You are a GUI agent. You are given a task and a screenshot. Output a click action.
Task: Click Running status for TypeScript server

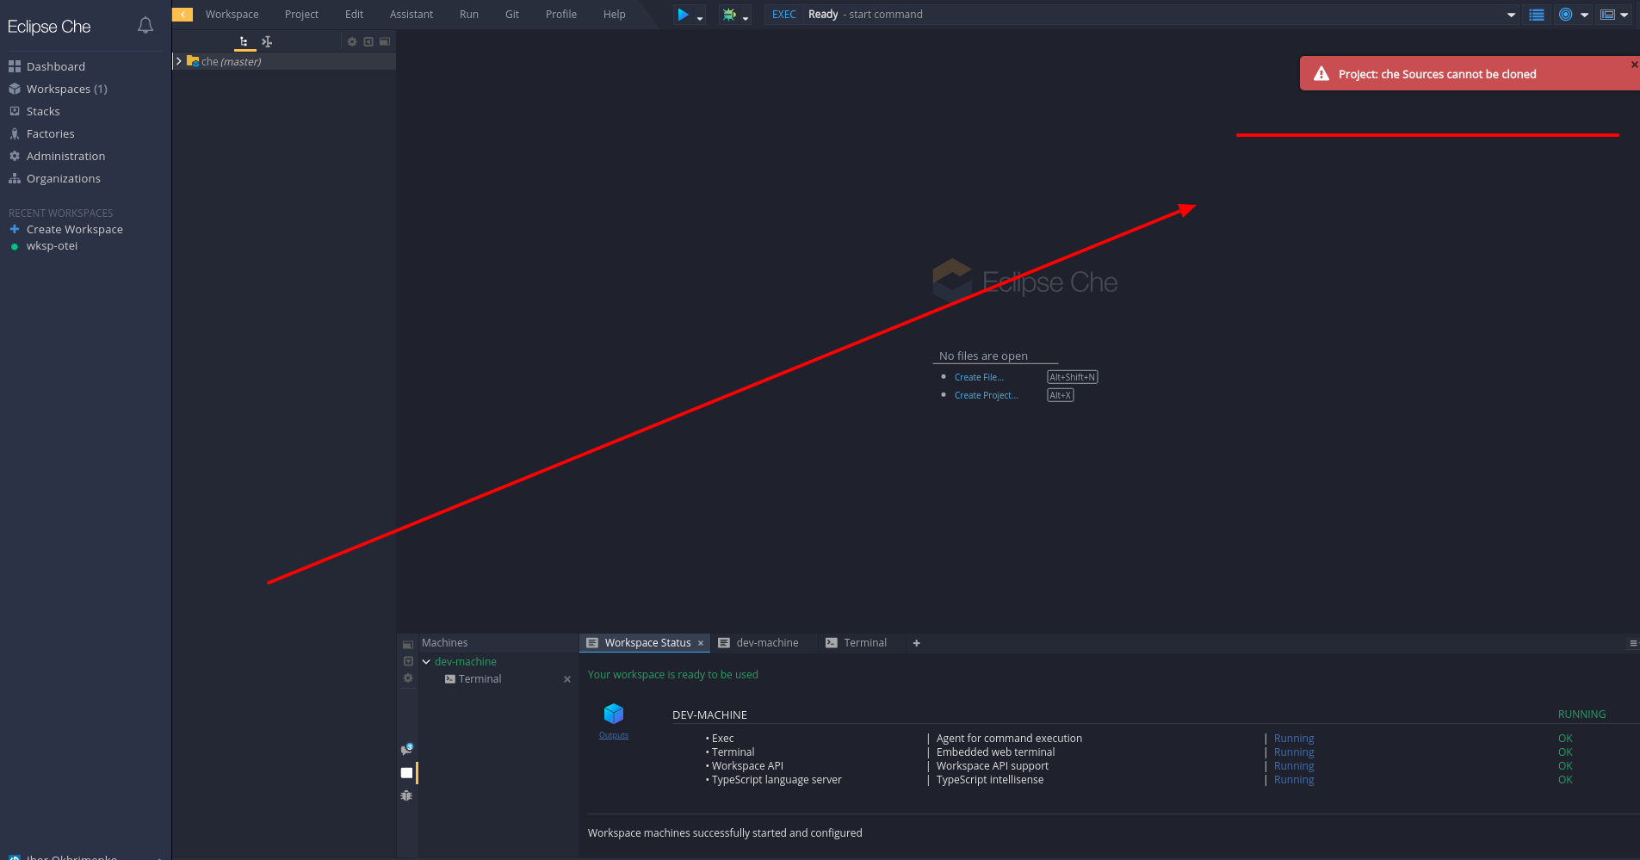pyautogui.click(x=1294, y=780)
